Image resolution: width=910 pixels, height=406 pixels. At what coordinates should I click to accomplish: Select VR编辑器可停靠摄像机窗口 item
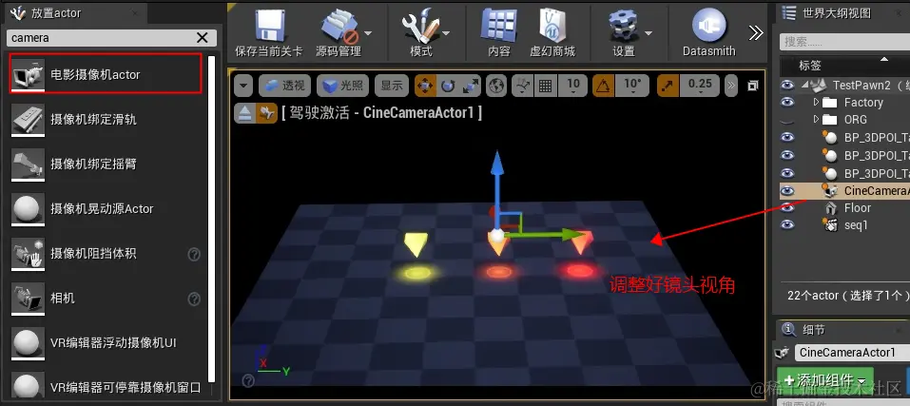pyautogui.click(x=106, y=386)
